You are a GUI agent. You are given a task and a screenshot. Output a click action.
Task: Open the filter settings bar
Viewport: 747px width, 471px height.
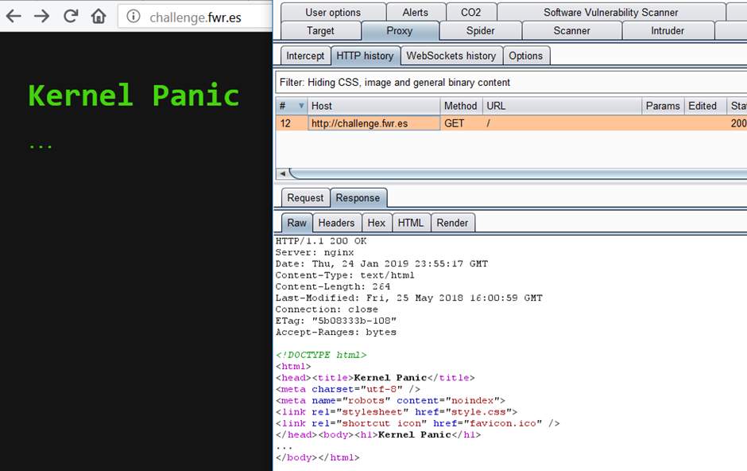pyautogui.click(x=509, y=82)
